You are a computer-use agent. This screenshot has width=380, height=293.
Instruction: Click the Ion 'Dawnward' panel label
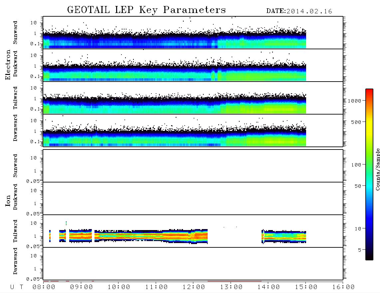15,261
